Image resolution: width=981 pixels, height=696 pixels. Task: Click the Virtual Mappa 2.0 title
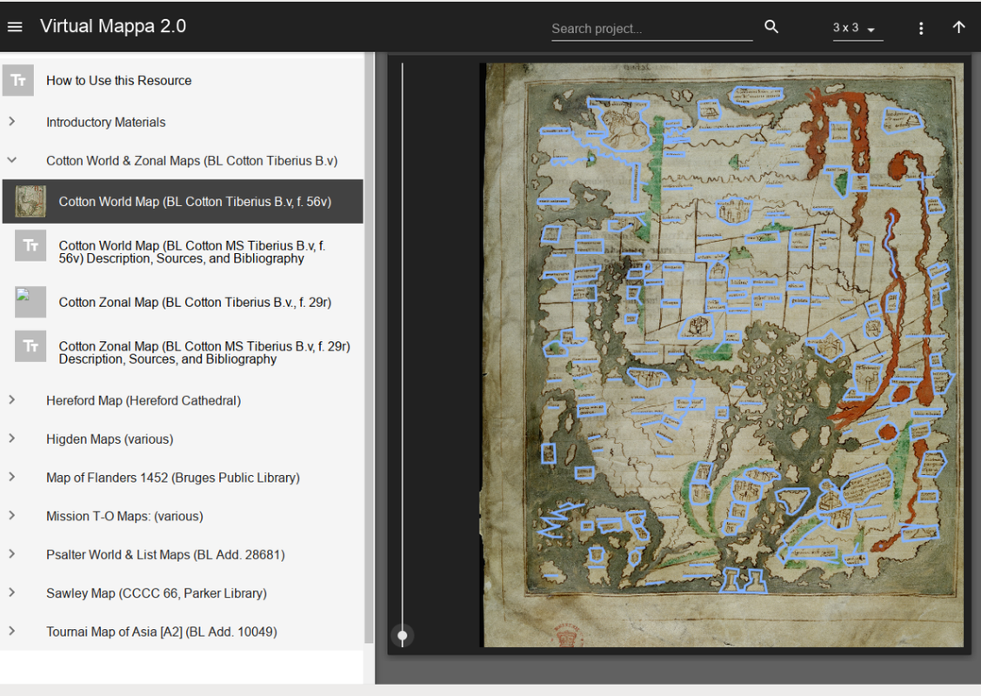click(x=113, y=26)
